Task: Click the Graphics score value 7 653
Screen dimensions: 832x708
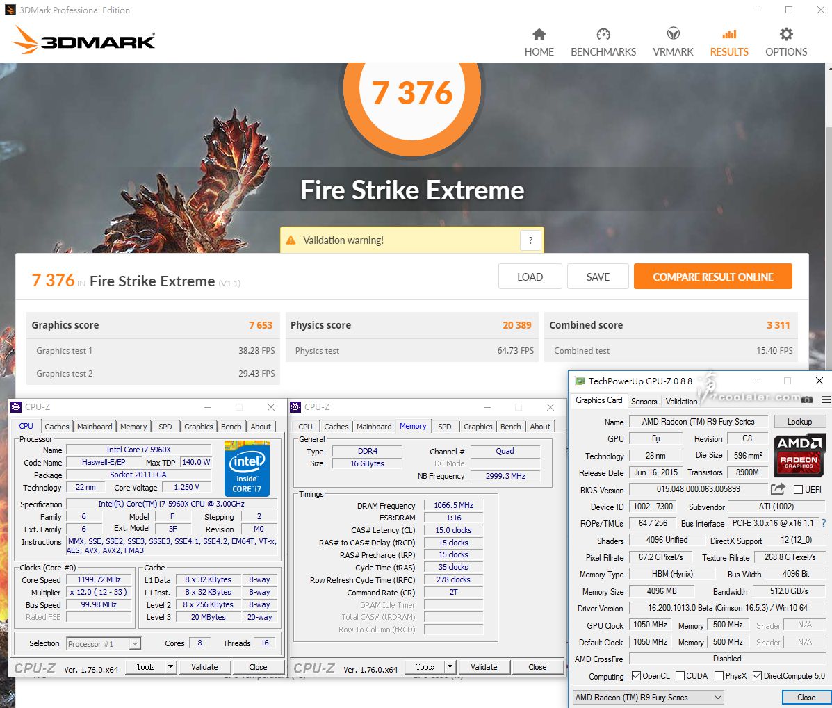Action: coord(261,325)
